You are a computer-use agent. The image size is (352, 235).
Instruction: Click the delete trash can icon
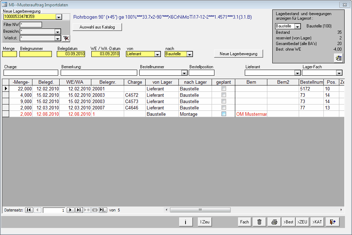[259, 222]
